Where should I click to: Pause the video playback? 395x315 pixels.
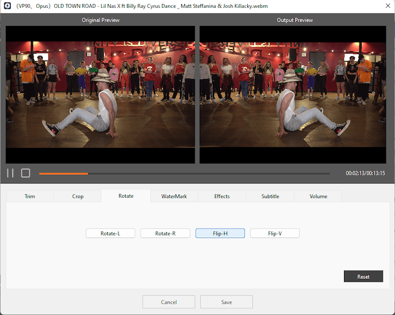[10, 173]
